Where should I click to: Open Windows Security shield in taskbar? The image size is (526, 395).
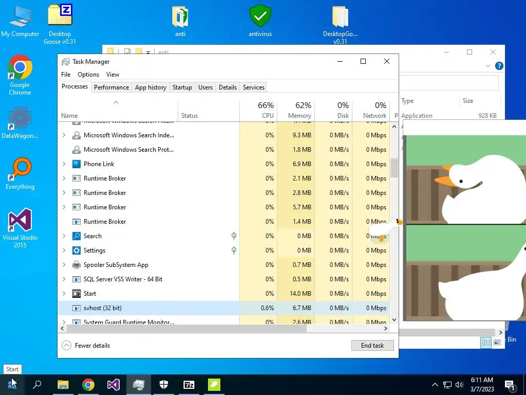tap(164, 385)
